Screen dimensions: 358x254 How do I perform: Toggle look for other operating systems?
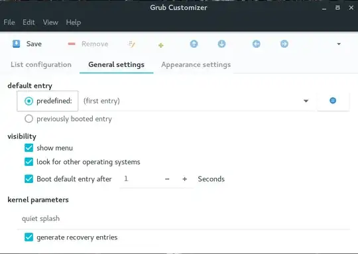[29, 162]
